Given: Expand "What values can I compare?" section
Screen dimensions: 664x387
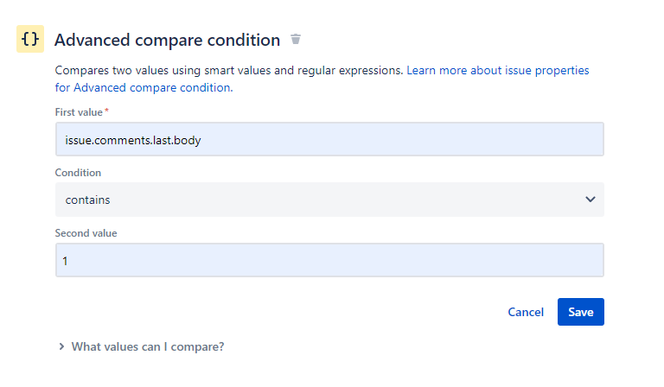Looking at the screenshot, I should (x=147, y=346).
